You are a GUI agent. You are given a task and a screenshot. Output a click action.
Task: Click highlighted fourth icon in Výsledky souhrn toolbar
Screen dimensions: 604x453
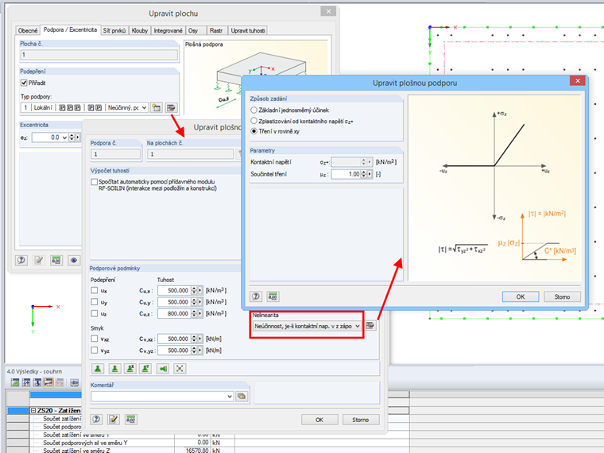[48, 382]
